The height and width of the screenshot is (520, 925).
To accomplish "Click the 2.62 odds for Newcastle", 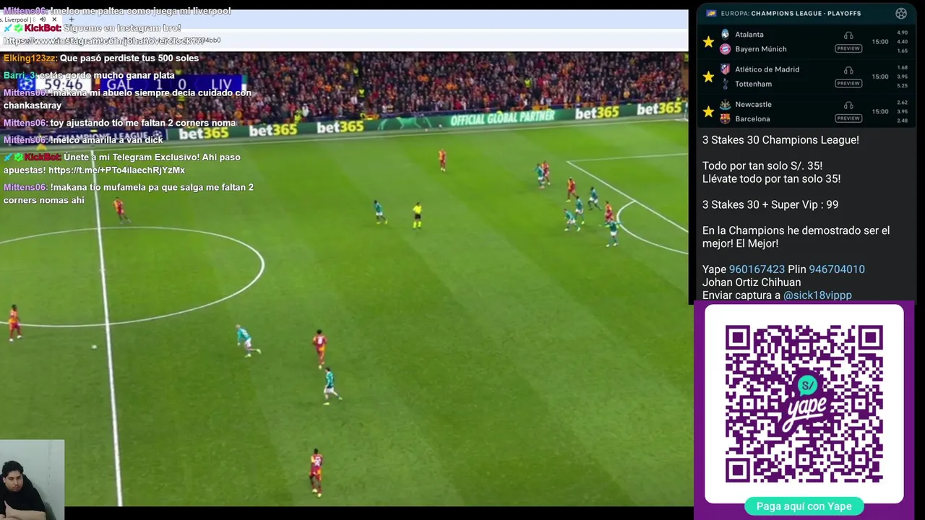I will point(902,102).
